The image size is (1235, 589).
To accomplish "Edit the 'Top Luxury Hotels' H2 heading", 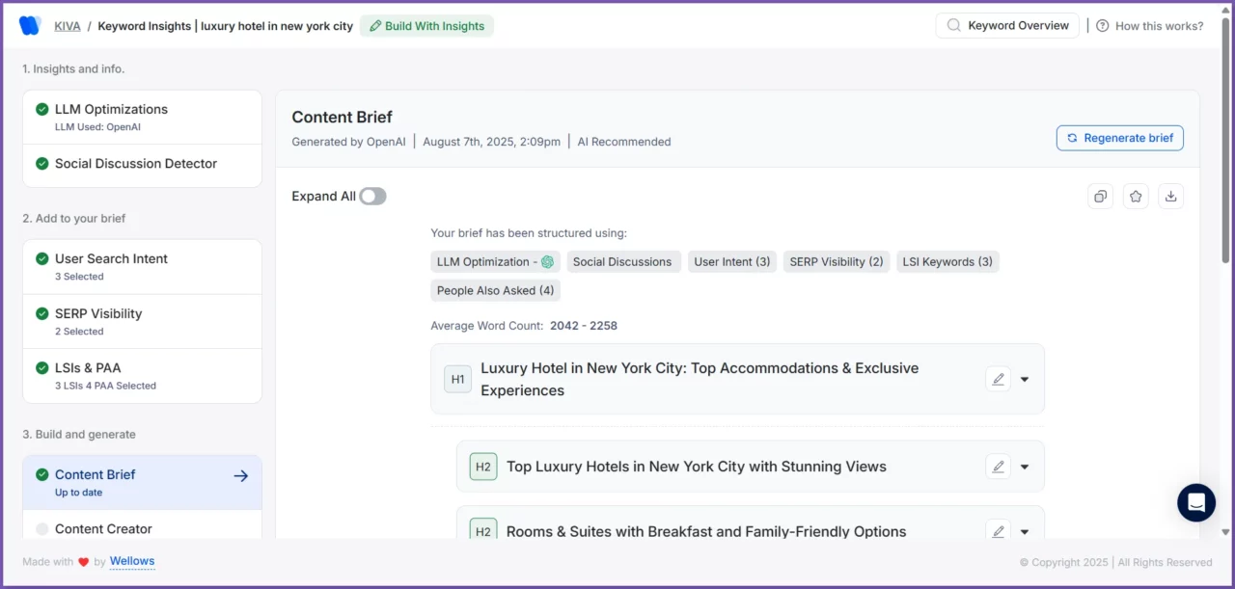I will tap(998, 467).
